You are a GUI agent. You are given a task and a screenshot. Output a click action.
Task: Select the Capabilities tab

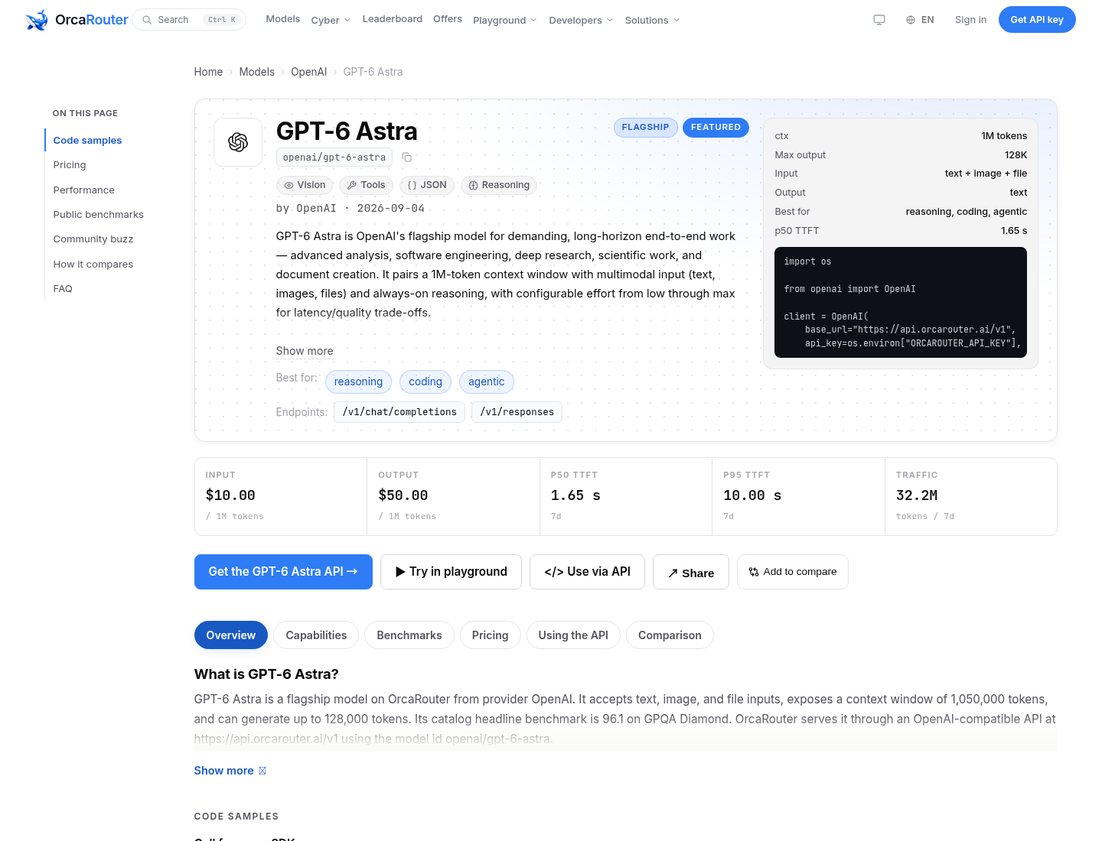coord(316,635)
